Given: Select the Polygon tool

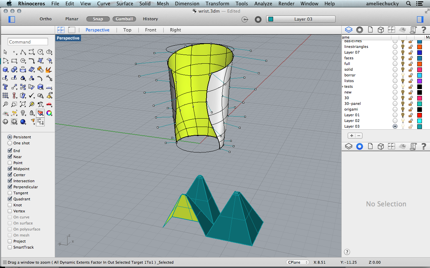Looking at the screenshot, I should click(x=23, y=61).
